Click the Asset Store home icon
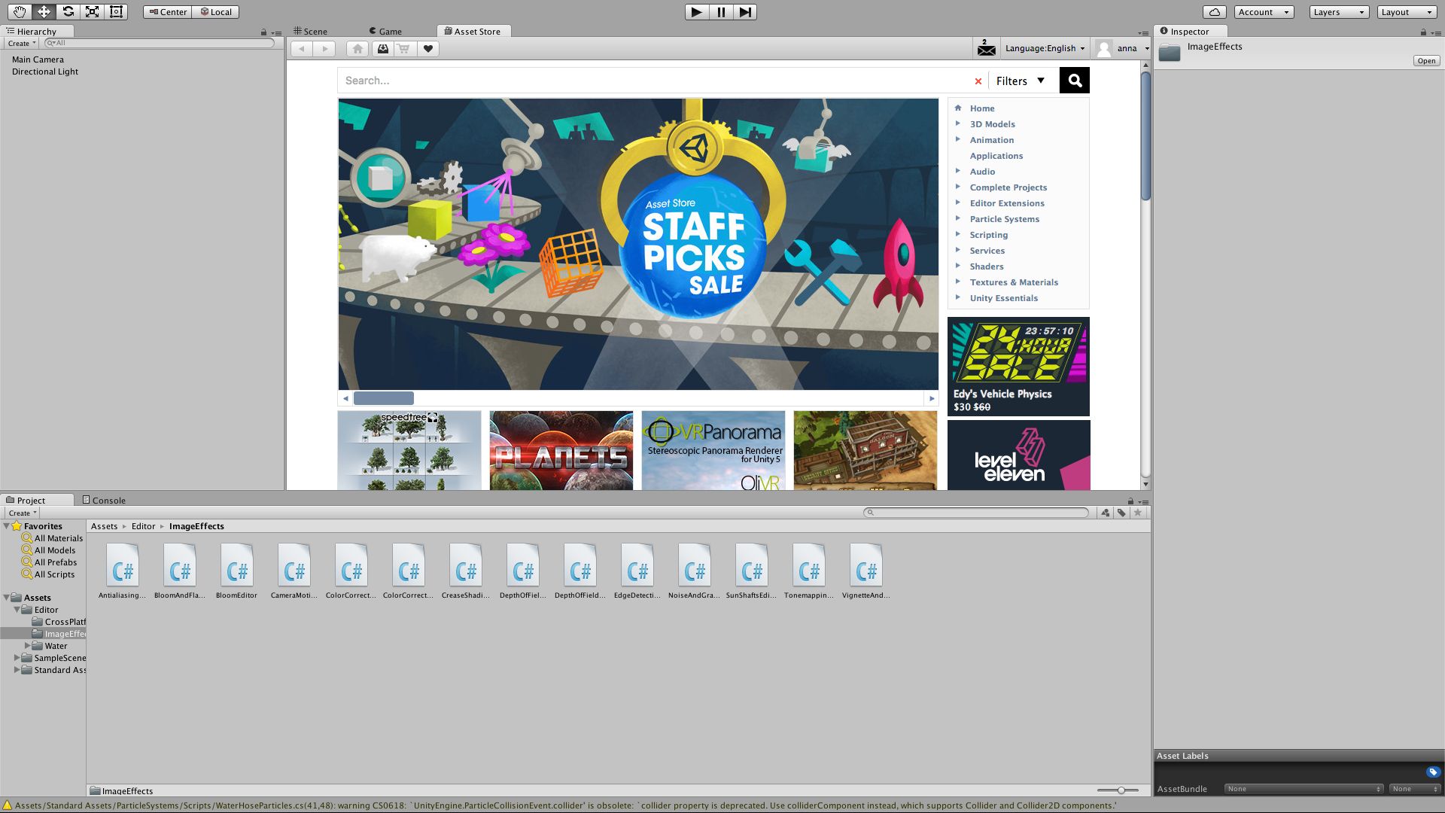The image size is (1445, 813). (x=357, y=49)
